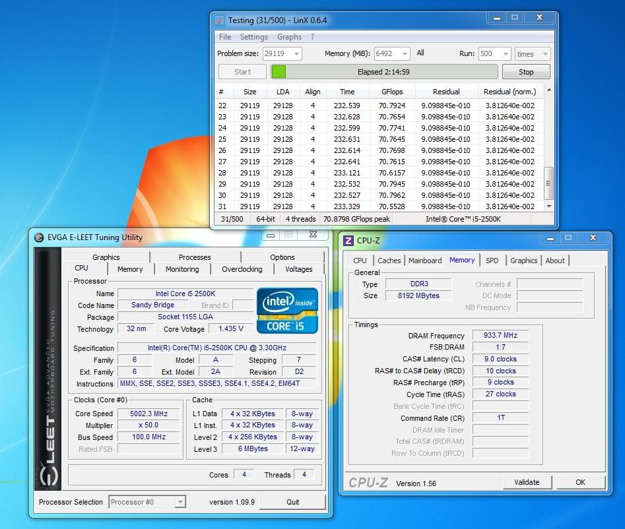
Task: Expand the Problem size dropdown
Action: [296, 54]
